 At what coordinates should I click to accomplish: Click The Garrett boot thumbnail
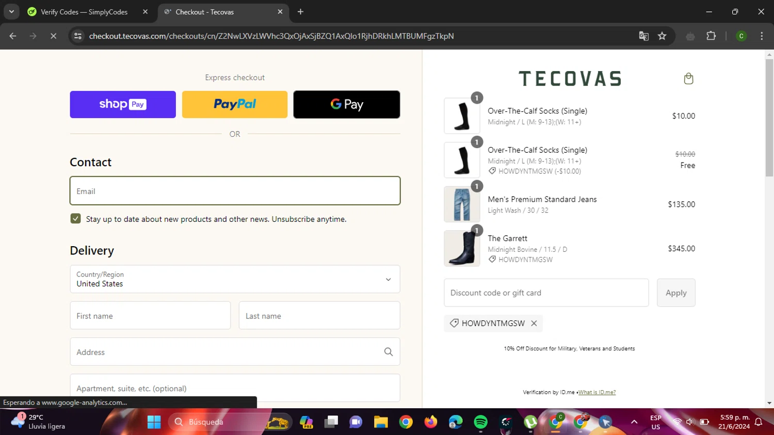(x=462, y=248)
